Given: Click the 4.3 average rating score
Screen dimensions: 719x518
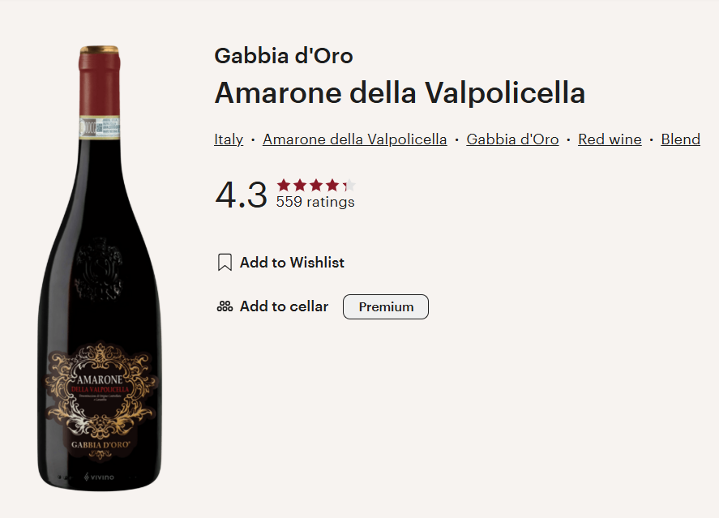Looking at the screenshot, I should 241,195.
